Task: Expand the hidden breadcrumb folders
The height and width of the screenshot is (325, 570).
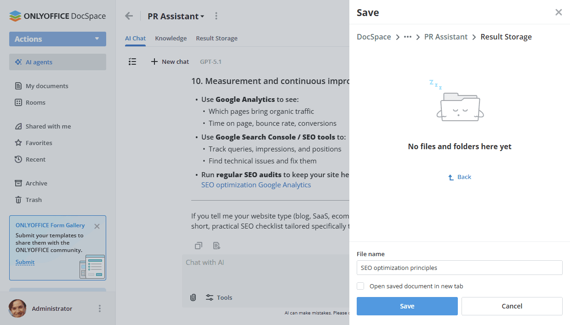Action: click(407, 37)
